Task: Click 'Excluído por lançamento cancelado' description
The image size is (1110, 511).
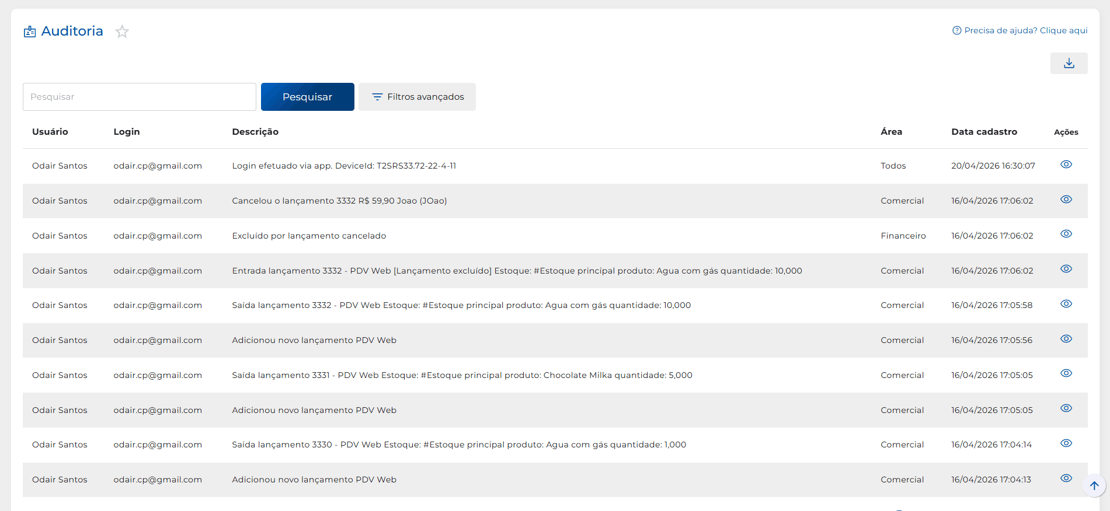Action: click(309, 236)
